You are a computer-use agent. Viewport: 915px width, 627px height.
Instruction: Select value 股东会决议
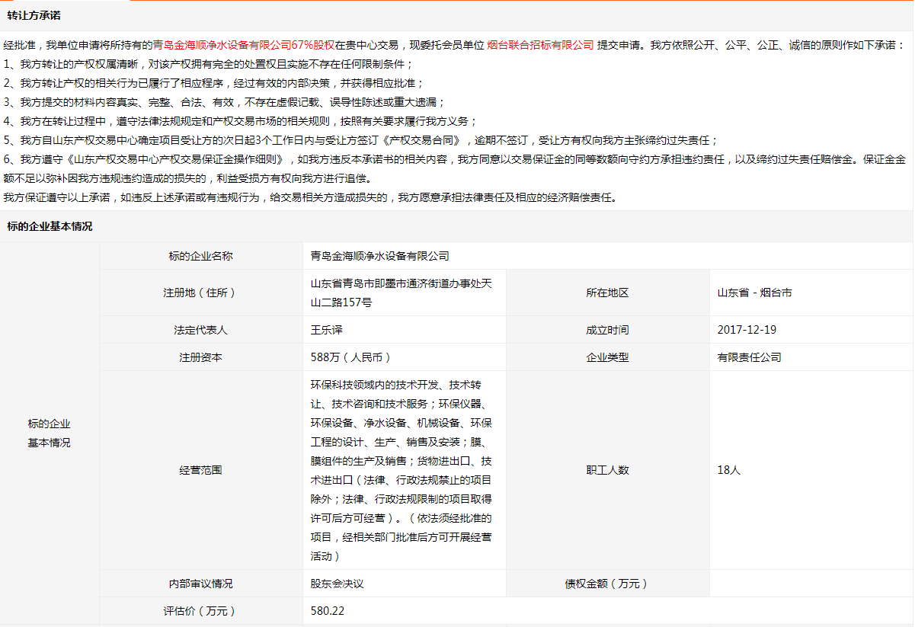point(338,584)
